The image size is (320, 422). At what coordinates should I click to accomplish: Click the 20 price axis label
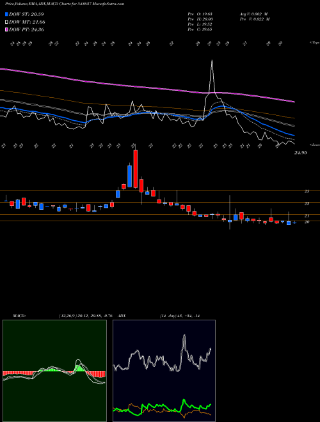[307, 222]
